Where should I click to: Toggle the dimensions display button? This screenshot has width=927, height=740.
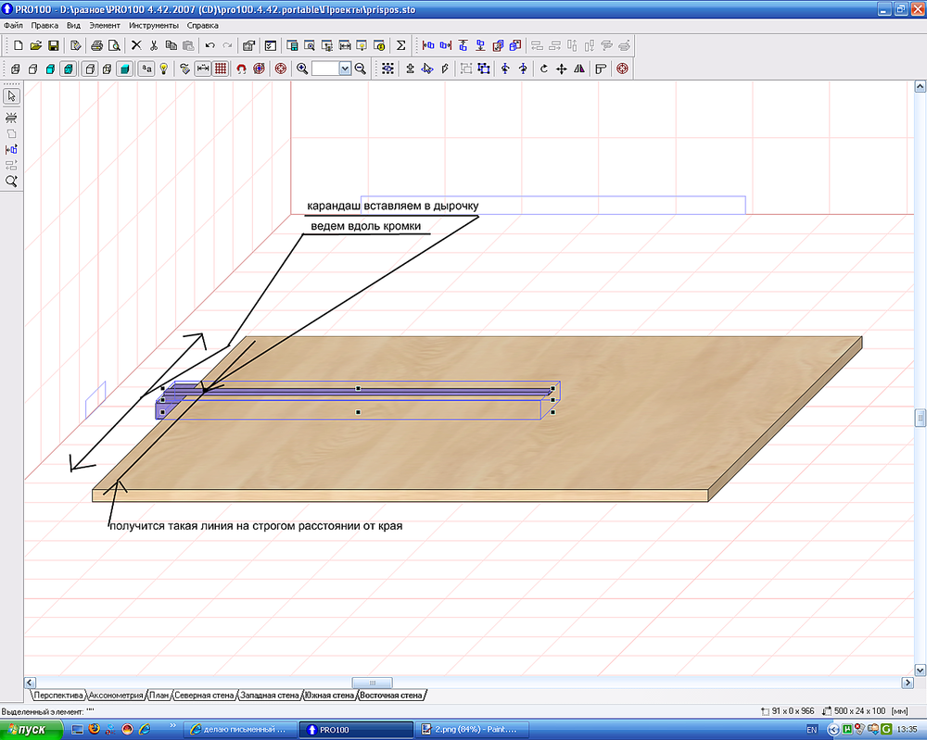[202, 69]
